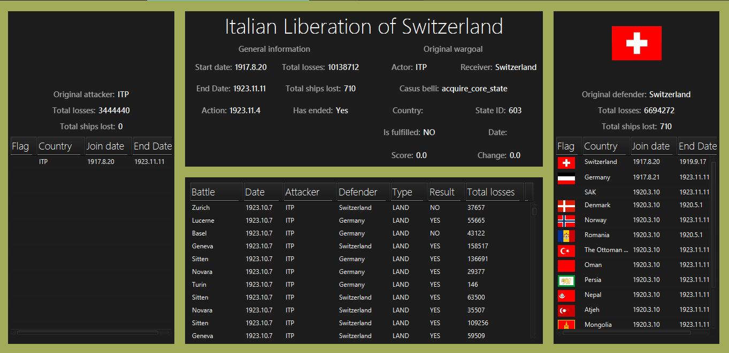The height and width of the screenshot is (353, 729).
Task: Click the Switzerland flag in defenders list
Action: (x=566, y=162)
